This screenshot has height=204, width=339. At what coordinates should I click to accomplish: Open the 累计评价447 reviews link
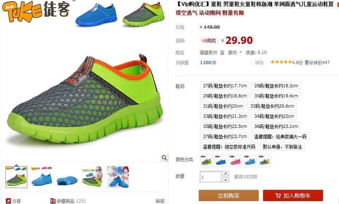coord(317,63)
